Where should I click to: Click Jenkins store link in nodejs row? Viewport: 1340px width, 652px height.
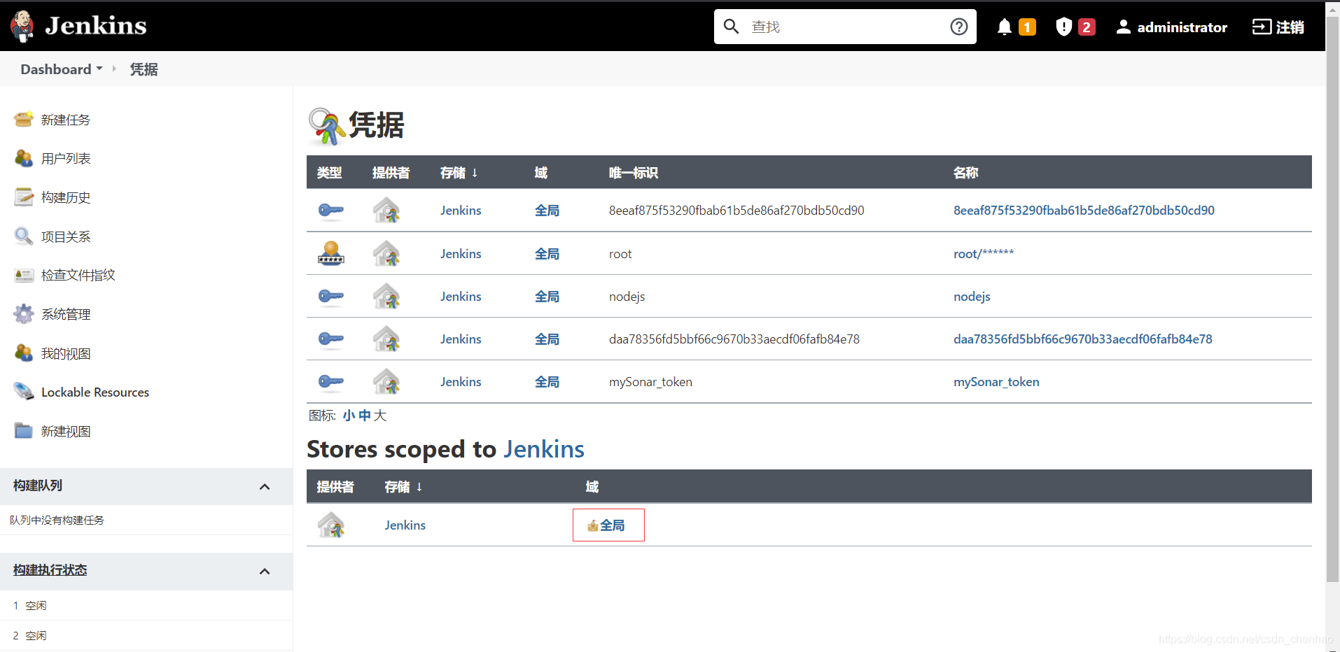tap(461, 297)
